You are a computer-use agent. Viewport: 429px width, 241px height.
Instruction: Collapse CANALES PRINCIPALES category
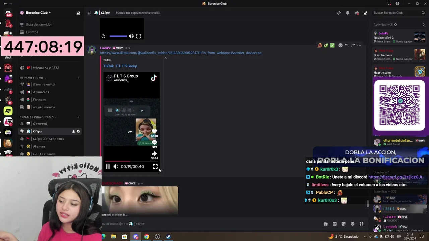click(x=38, y=117)
